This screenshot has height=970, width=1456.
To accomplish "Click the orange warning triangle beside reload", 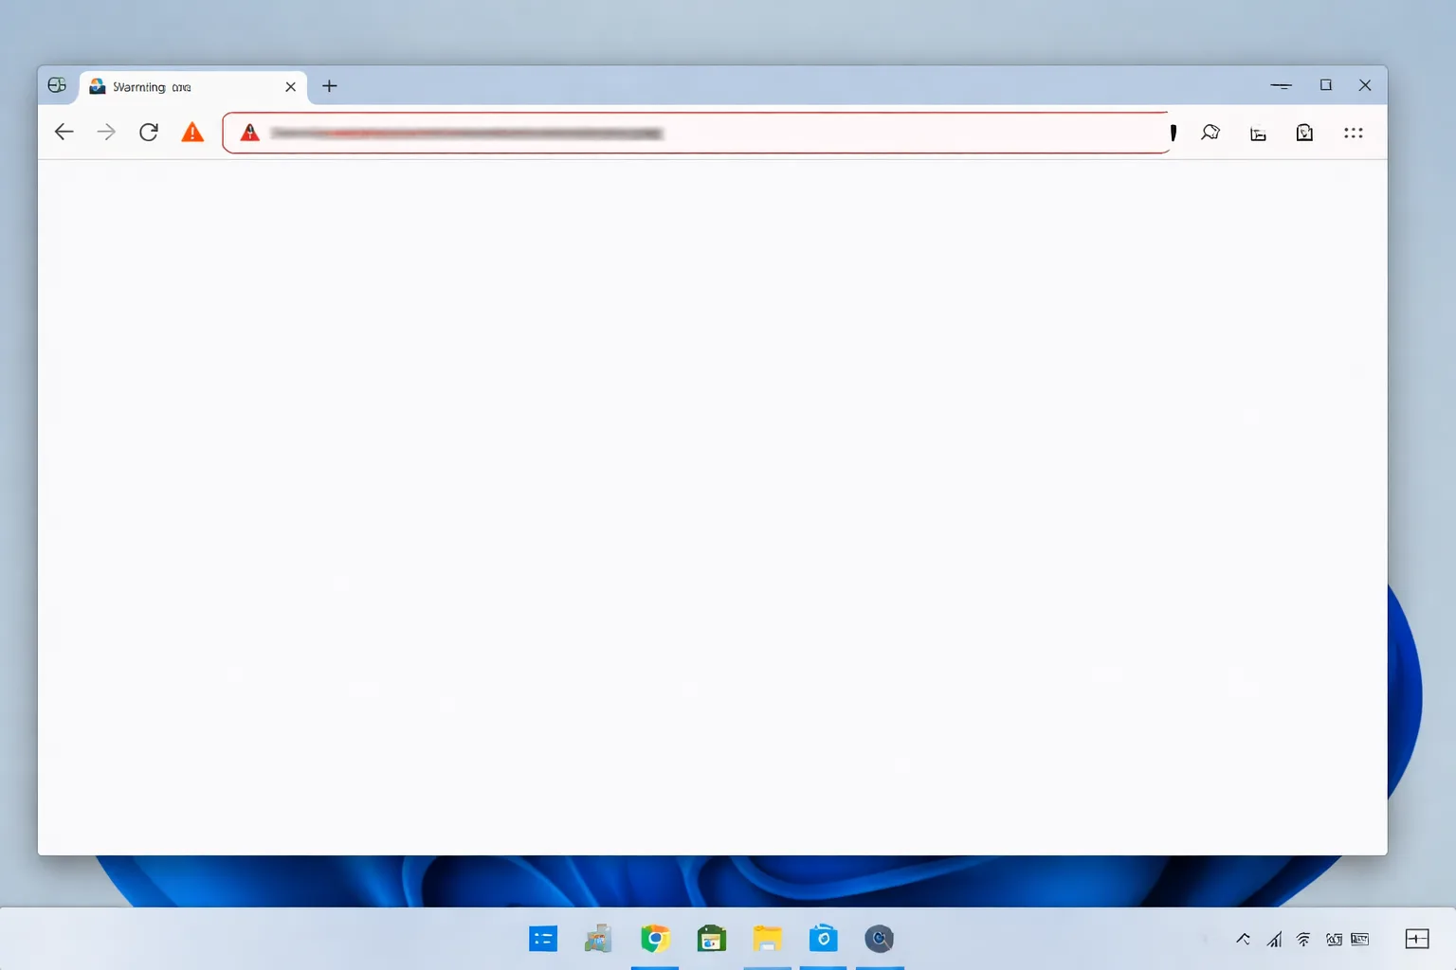I will pos(192,132).
